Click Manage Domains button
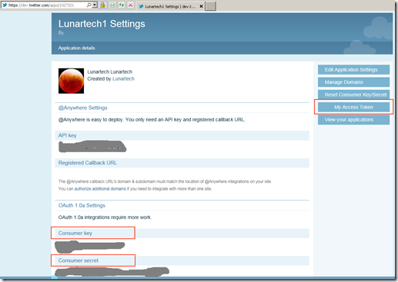 353,82
